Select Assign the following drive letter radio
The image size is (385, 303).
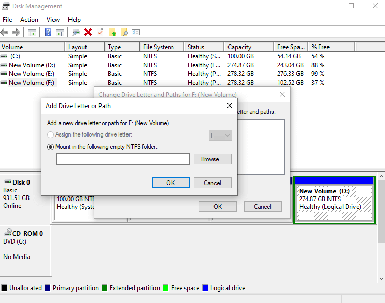point(50,134)
